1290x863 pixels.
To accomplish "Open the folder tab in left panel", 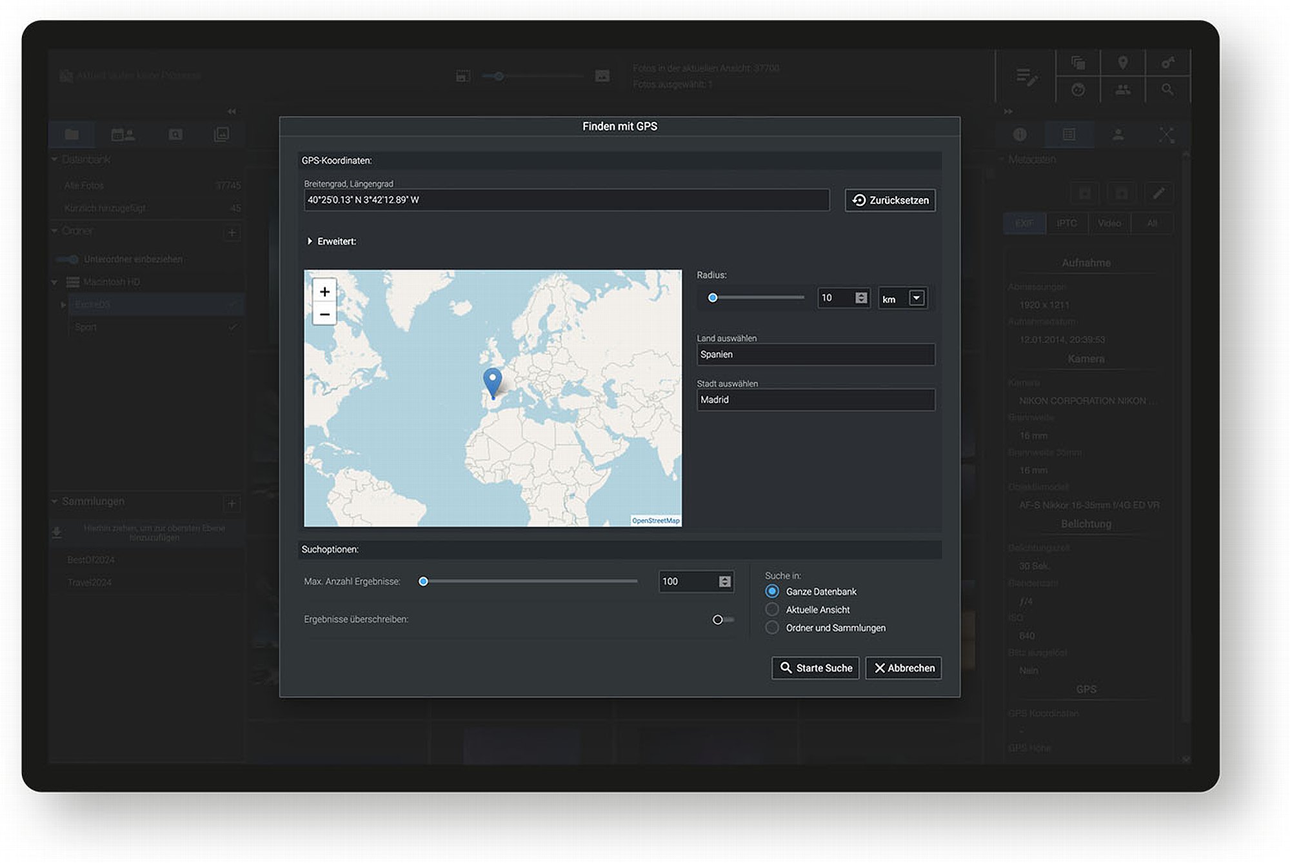I will (x=72, y=134).
